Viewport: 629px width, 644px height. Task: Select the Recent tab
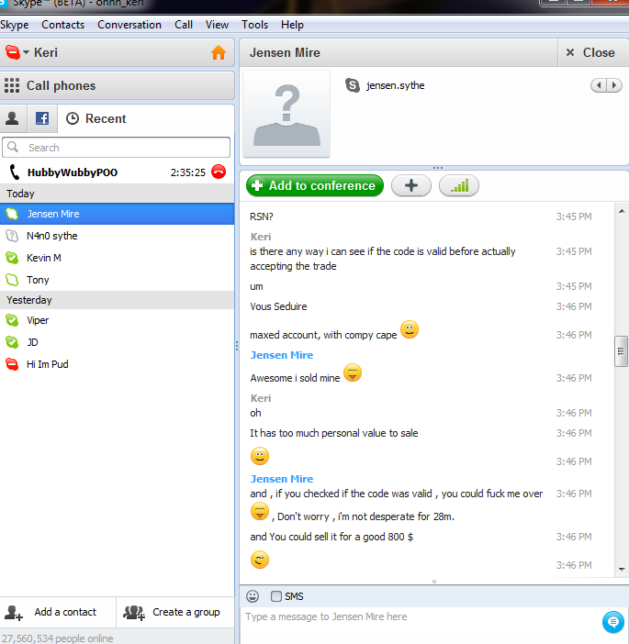[x=95, y=118]
